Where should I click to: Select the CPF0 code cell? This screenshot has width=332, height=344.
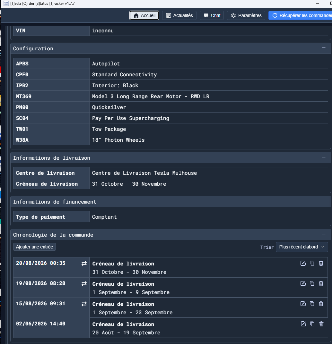click(x=51, y=74)
